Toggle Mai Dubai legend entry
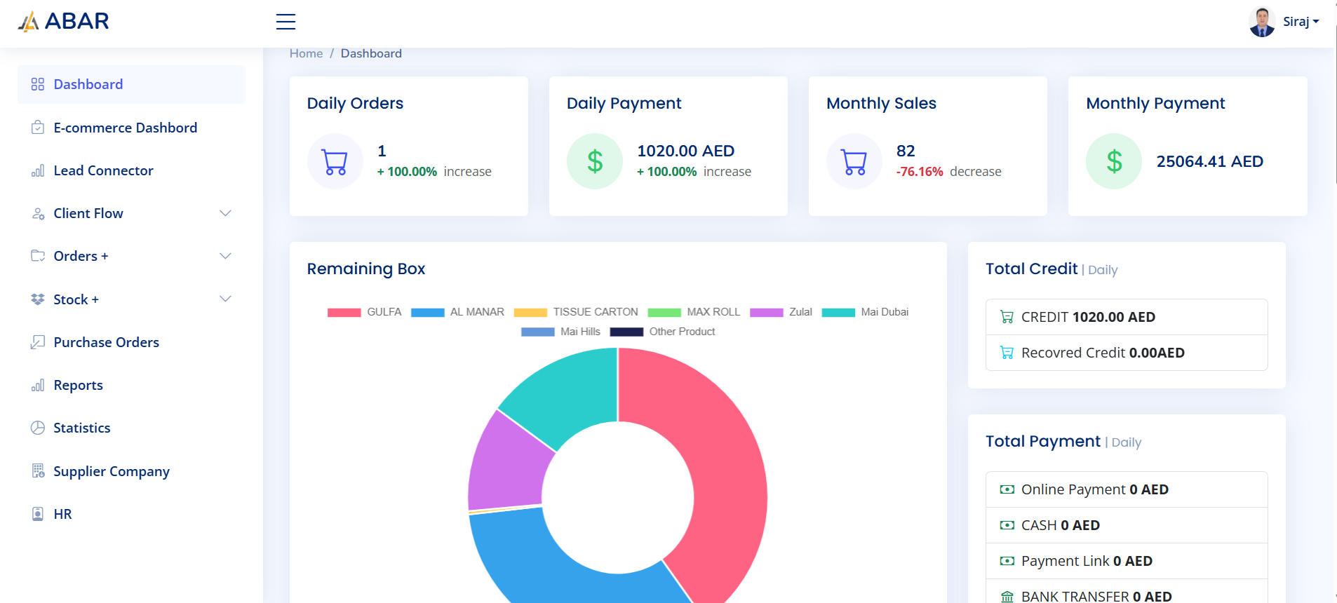The height and width of the screenshot is (603, 1337). 866,312
